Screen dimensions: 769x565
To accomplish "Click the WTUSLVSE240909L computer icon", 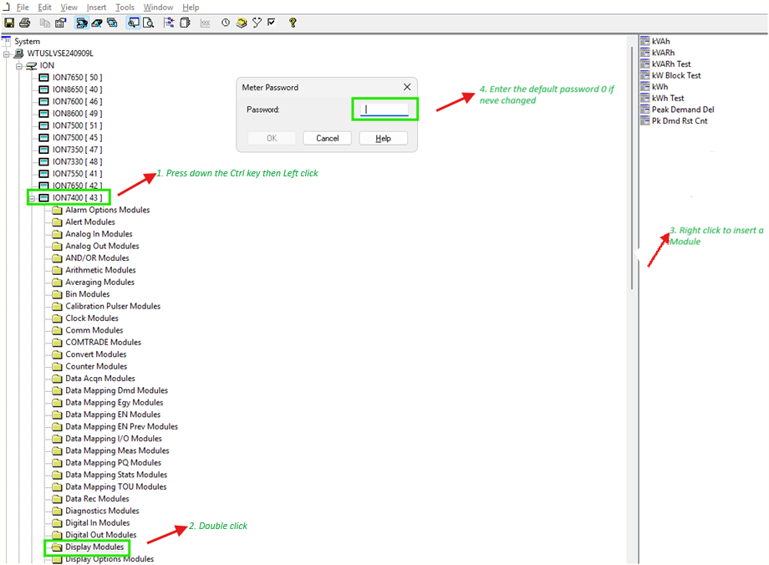I will pos(18,53).
